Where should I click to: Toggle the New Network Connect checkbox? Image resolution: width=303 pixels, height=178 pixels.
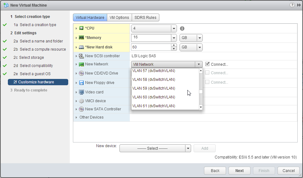click(207, 64)
